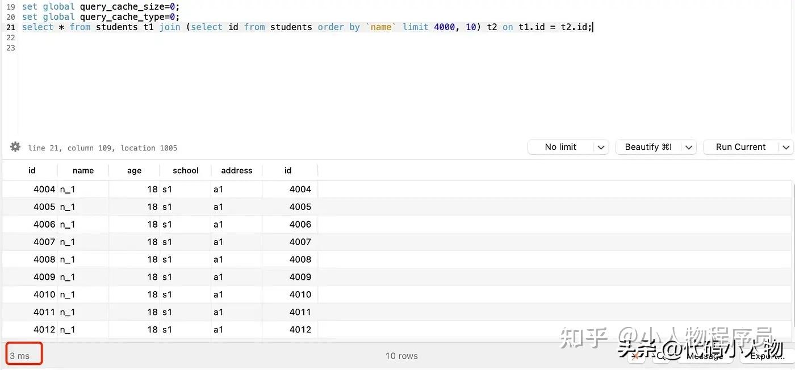Click line number 21 in the editor gutter
This screenshot has height=370, width=795.
coord(10,27)
